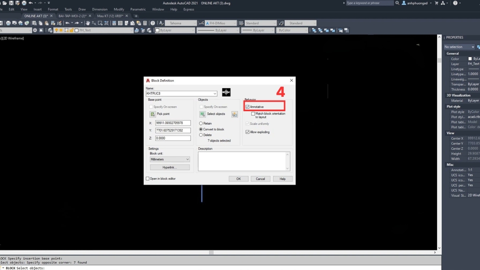Click the search magnifier icon in title bar
Viewport: 480px width, 270px height.
tap(397, 3)
